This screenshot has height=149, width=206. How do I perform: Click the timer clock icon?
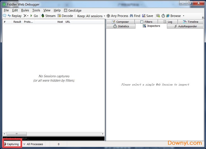click(x=163, y=16)
